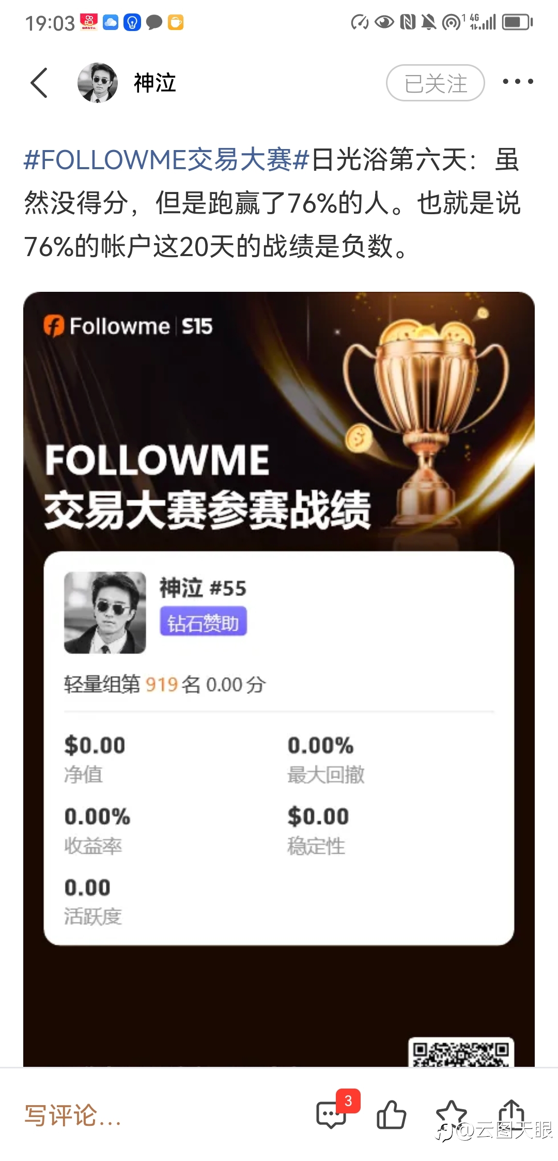Tap the back arrow icon
The height and width of the screenshot is (1161, 558).
[x=39, y=83]
